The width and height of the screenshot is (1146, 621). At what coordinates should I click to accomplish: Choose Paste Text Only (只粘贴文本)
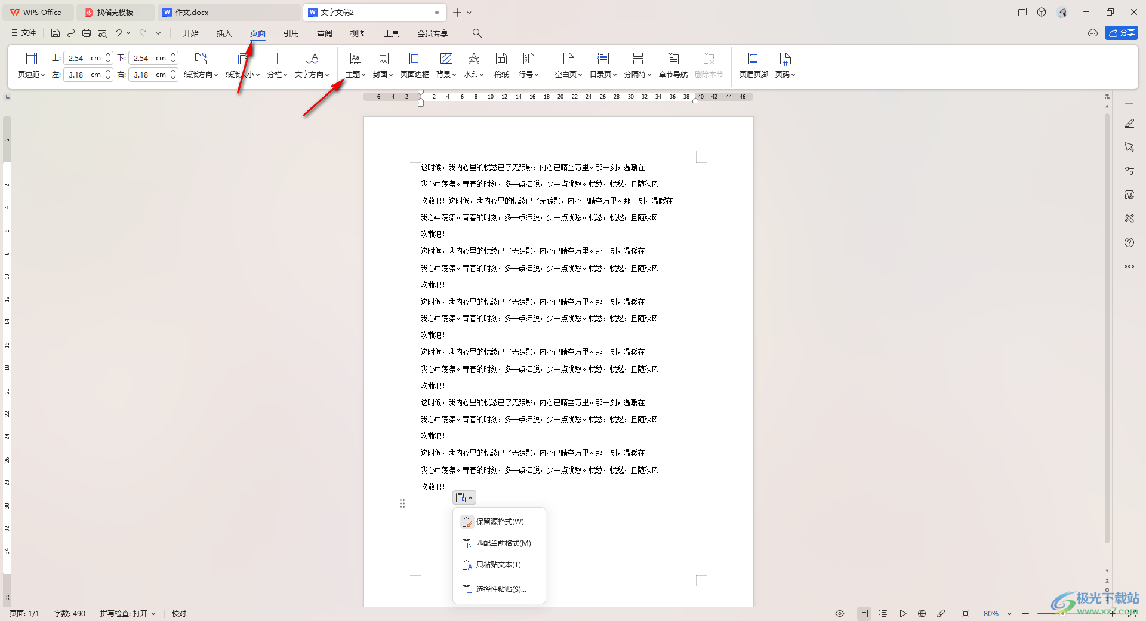499,565
